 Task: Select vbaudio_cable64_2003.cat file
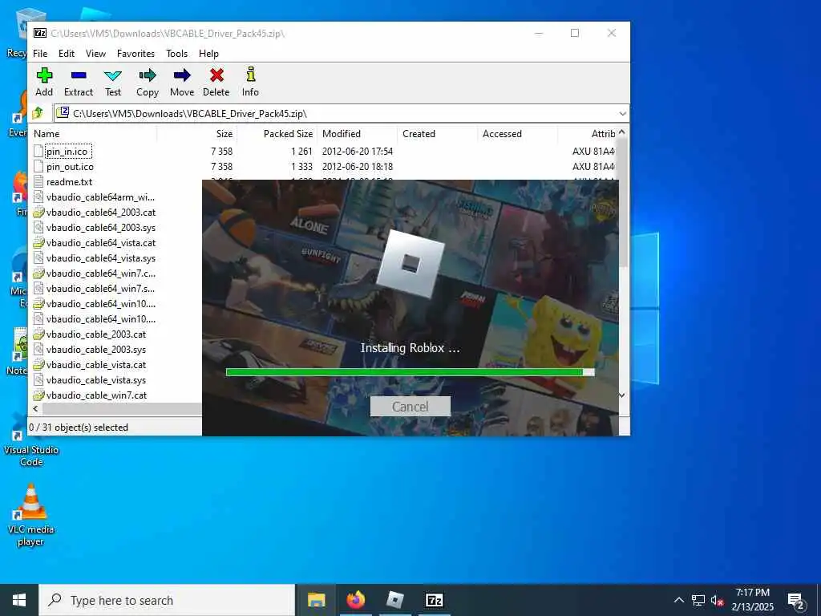(x=100, y=212)
